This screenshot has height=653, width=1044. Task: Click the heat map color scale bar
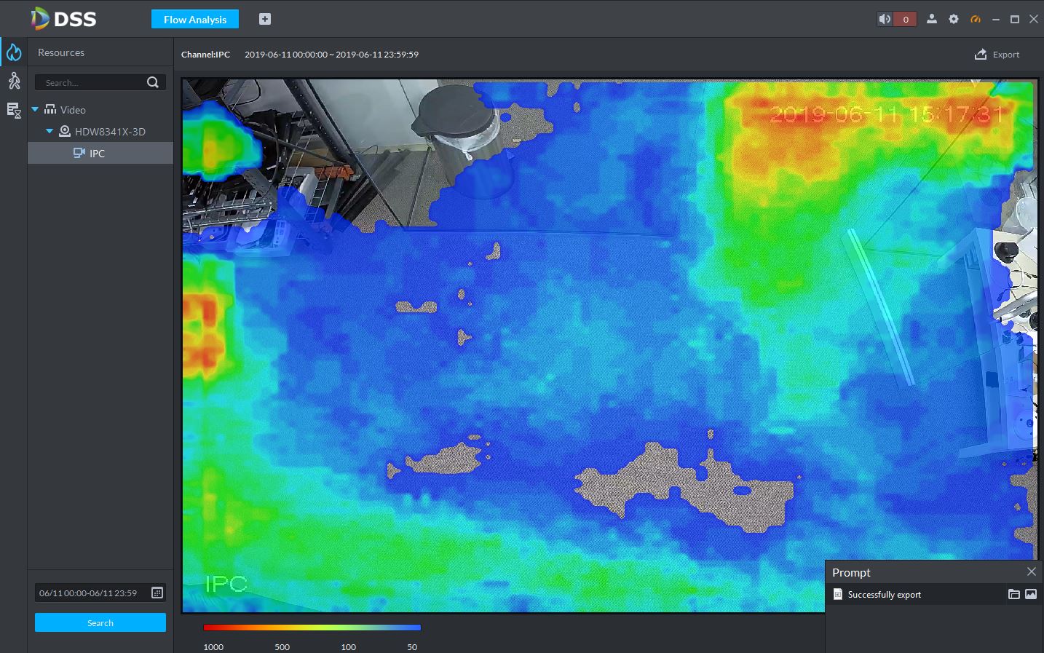pyautogui.click(x=312, y=627)
